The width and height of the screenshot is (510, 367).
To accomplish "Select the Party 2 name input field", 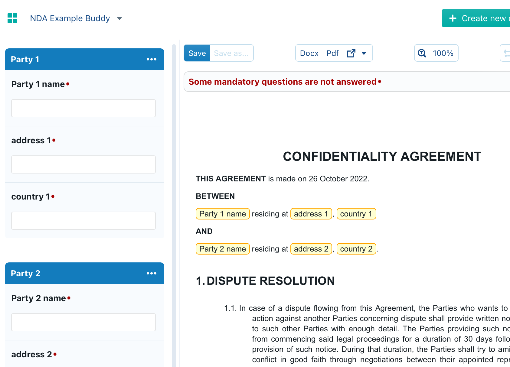I will [83, 322].
